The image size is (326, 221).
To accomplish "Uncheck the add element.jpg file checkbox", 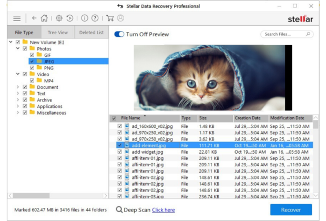I will point(119,145).
